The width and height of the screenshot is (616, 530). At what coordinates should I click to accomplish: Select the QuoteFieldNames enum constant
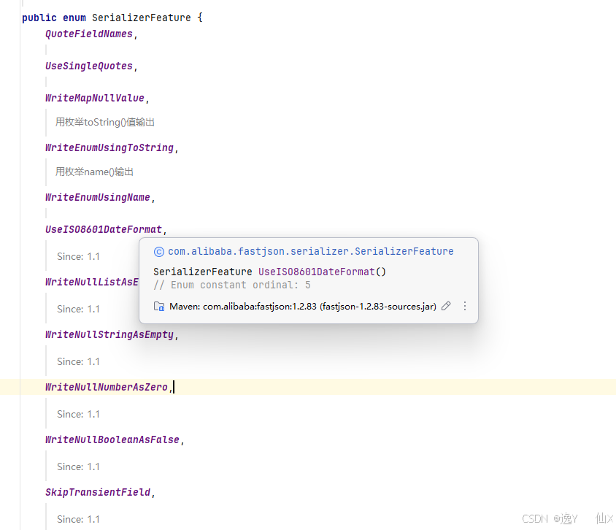click(88, 34)
